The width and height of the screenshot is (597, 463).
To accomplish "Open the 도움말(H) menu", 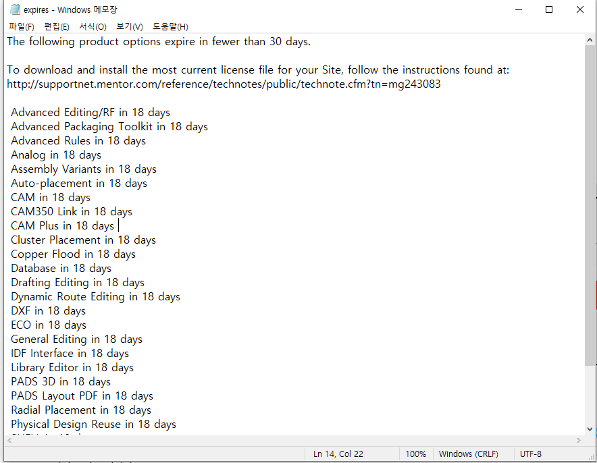I will click(170, 26).
